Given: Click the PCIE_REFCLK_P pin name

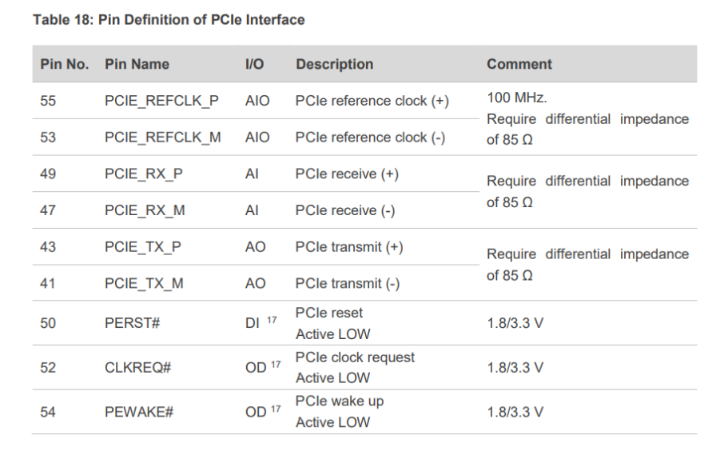Looking at the screenshot, I should click(162, 101).
